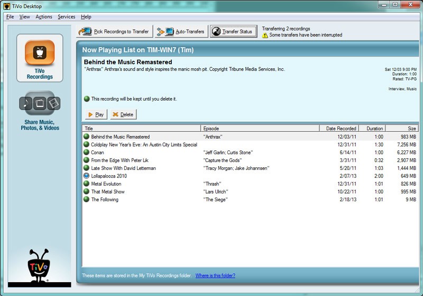The width and height of the screenshot is (423, 296).
Task: Click the yellow transfer warning icon
Action: point(265,35)
